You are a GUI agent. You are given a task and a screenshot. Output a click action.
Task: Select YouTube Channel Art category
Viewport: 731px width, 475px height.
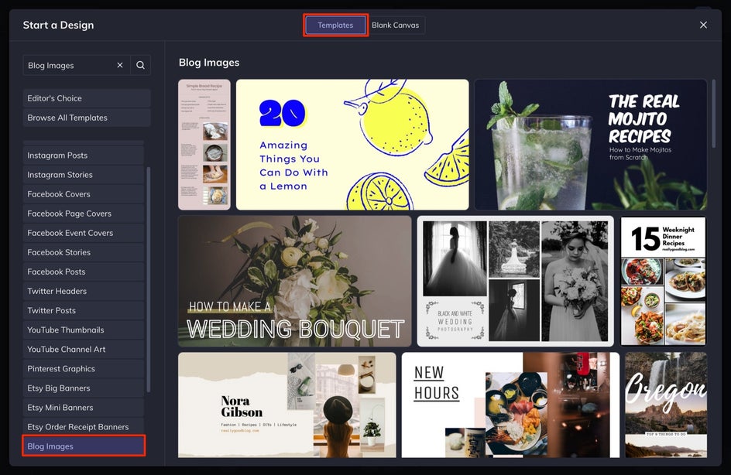(84, 349)
